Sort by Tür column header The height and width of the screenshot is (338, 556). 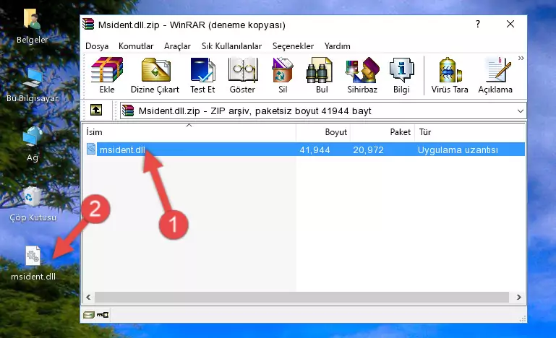[x=469, y=131]
